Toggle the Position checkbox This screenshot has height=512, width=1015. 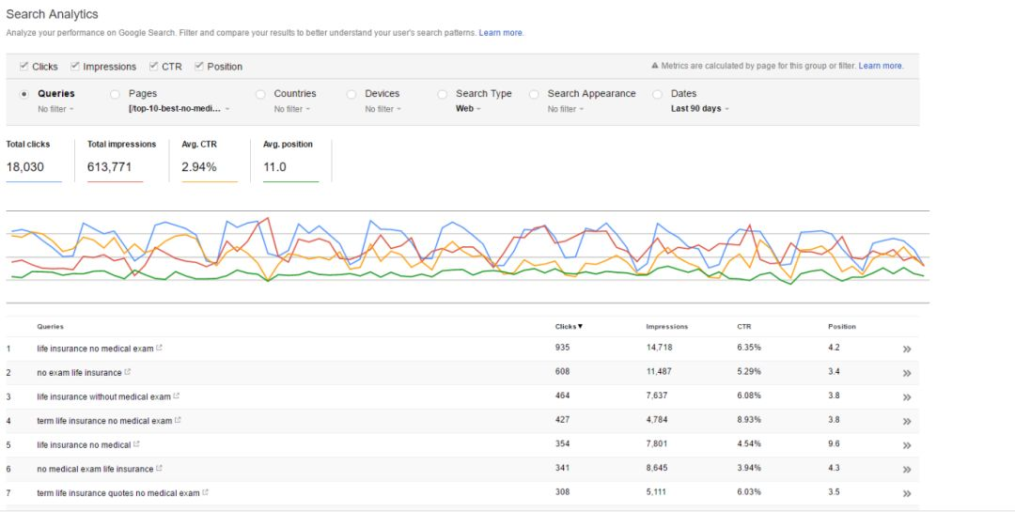(x=198, y=66)
